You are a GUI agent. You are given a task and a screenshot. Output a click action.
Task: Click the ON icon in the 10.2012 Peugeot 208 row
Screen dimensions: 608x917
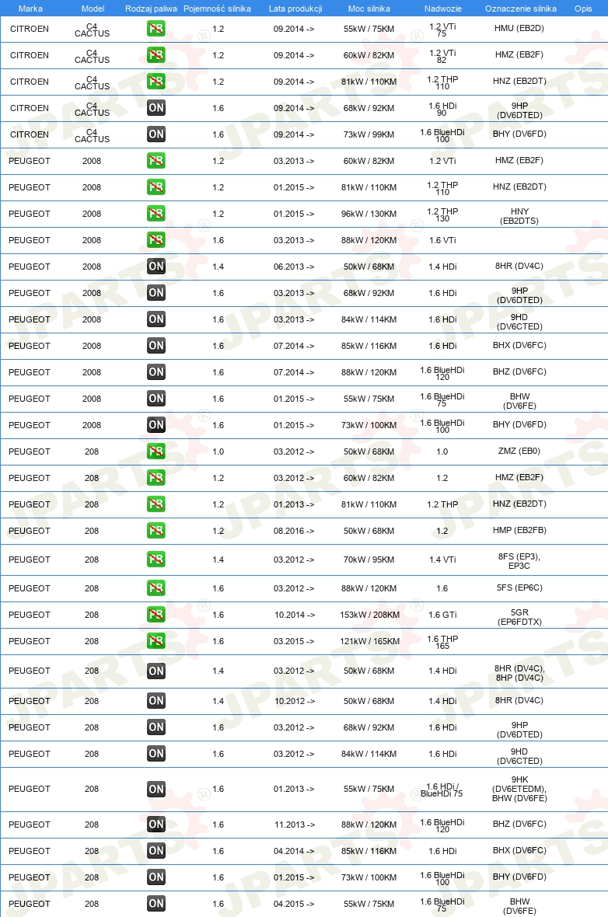[x=155, y=701]
